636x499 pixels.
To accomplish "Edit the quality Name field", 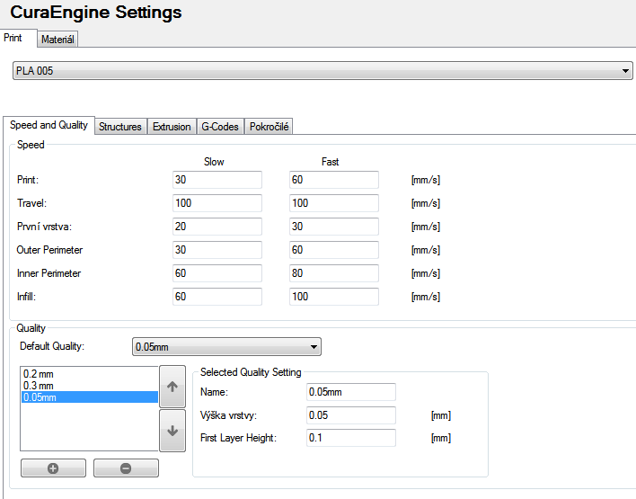I will click(350, 392).
